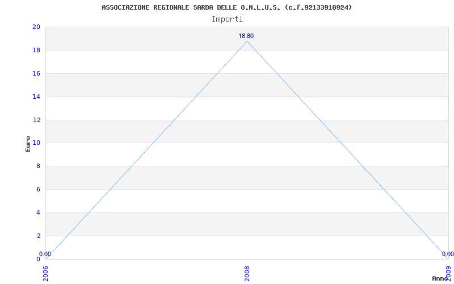Screen dimensions: 454x284
Task: Click the 8 y-axis tick label
Action: 38,166
